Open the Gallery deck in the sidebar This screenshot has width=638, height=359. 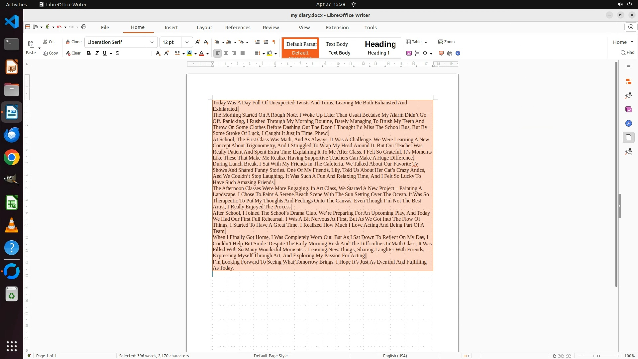tap(628, 109)
